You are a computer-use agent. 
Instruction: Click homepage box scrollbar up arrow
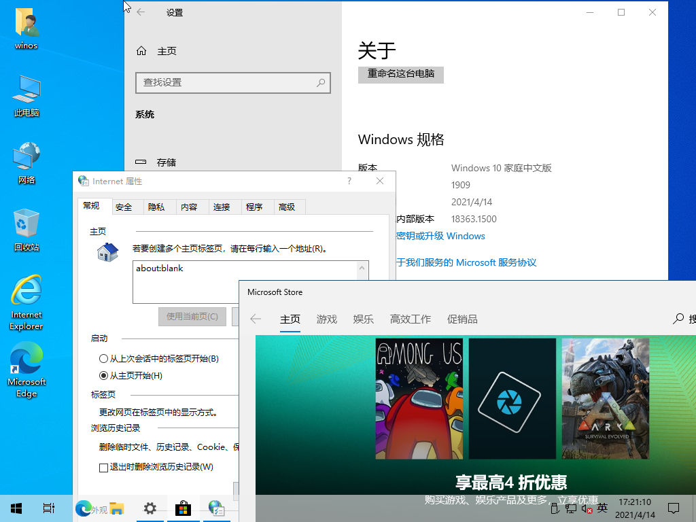click(362, 268)
